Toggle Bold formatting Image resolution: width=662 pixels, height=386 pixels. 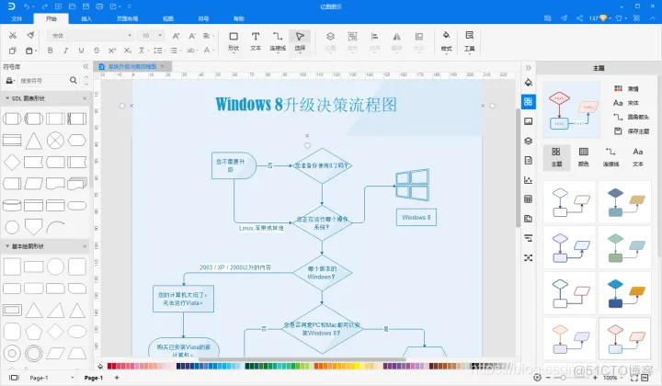[51, 51]
